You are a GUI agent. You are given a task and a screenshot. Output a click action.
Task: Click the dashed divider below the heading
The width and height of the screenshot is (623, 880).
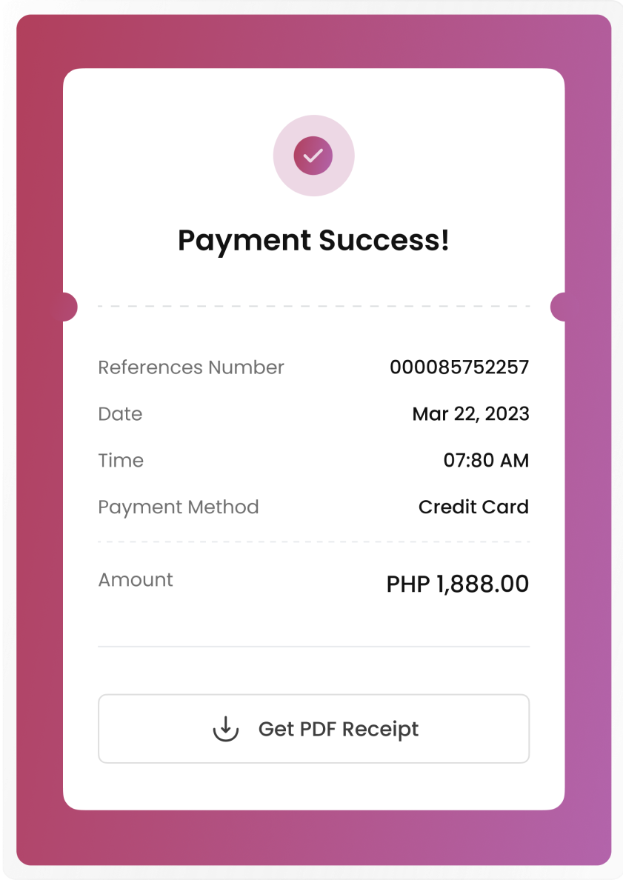click(x=313, y=306)
